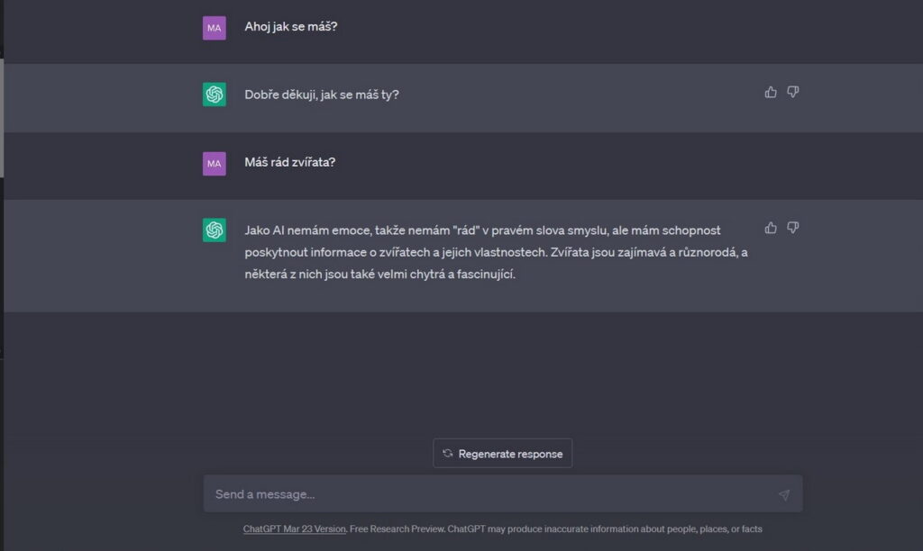923x551 pixels.
Task: Select the MA avatar beside "Ahoj jak se máš?"
Action: tap(215, 28)
